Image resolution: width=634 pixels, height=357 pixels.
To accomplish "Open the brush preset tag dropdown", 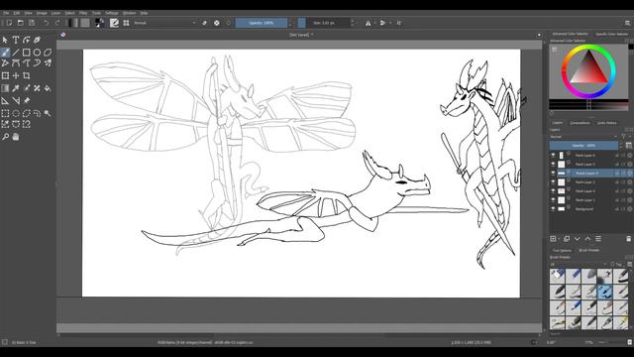I will (579, 265).
